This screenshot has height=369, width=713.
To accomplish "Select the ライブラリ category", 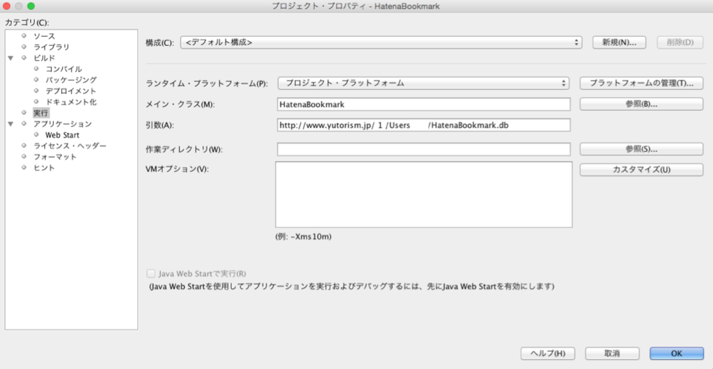I will coord(52,47).
